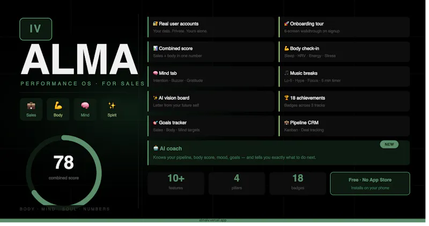Open the Onboarding tour card title
The width and height of the screenshot is (429, 226).
pyautogui.click(x=307, y=24)
